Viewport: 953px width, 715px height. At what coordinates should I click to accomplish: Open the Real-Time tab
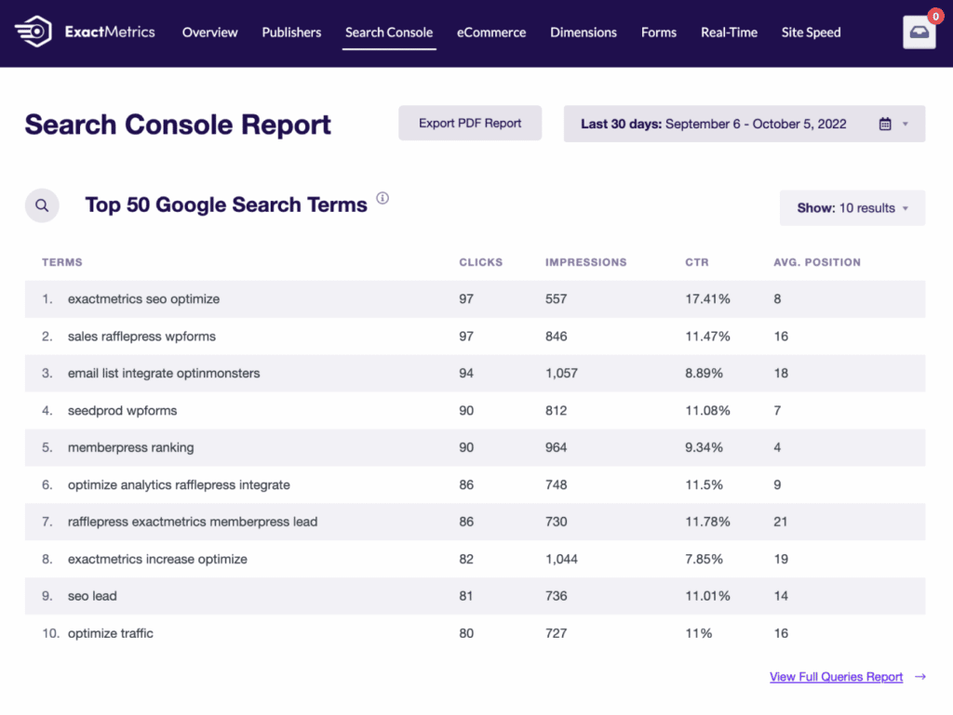click(x=729, y=33)
